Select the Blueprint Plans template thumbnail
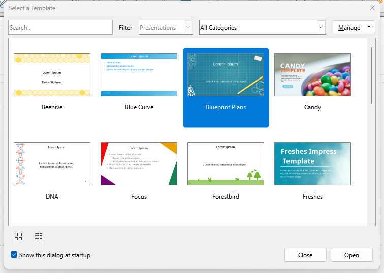384x273 pixels. [x=226, y=74]
